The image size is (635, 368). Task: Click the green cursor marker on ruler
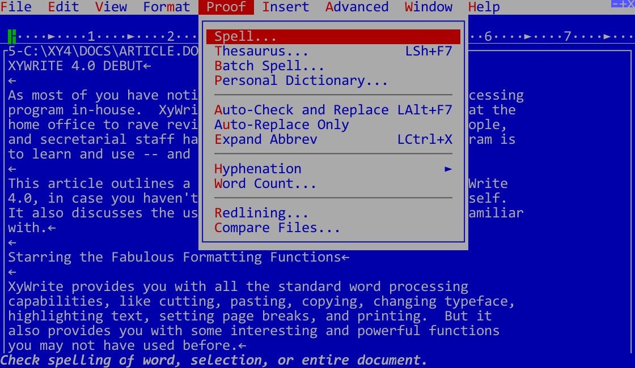point(12,36)
